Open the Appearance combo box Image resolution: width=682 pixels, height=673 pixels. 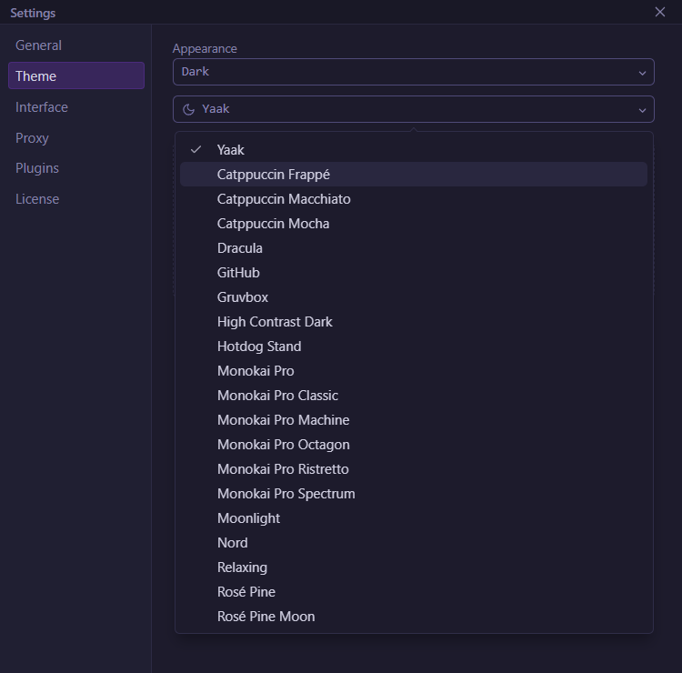click(x=413, y=72)
